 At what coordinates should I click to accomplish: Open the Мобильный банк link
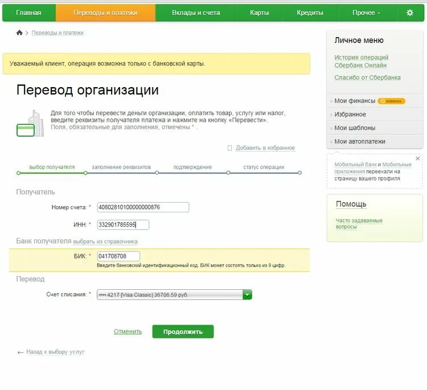(x=355, y=165)
